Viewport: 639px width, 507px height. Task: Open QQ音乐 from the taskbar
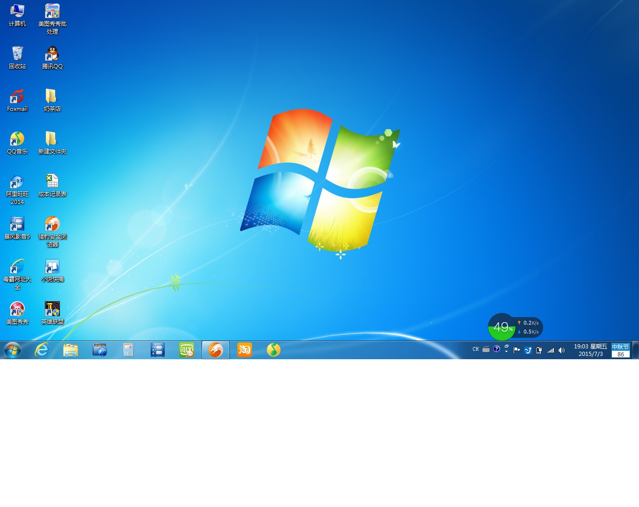[x=274, y=350]
